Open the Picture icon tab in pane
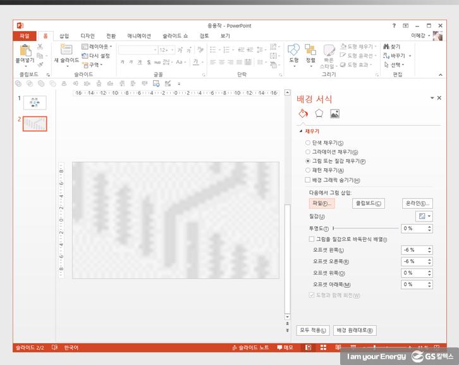Viewport: 459px width, 365px height. 334,114
